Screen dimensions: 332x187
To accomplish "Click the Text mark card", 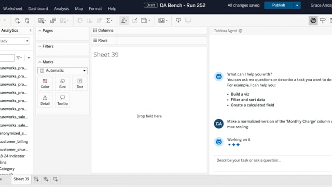I will pyautogui.click(x=80, y=84).
